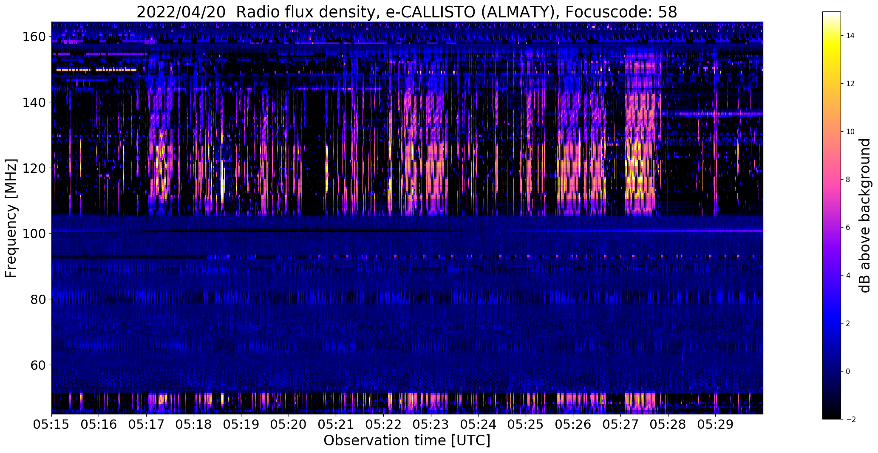Image resolution: width=878 pixels, height=453 pixels.
Task: Click the 05:24 time tick label
Action: pyautogui.click(x=478, y=424)
